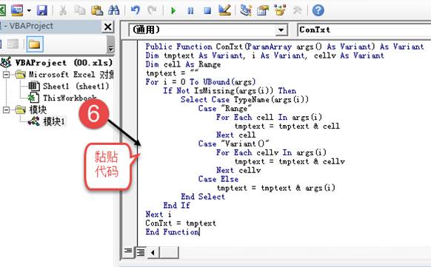Open the Properties Window icon
This screenshot has width=431, height=267.
(262, 10)
